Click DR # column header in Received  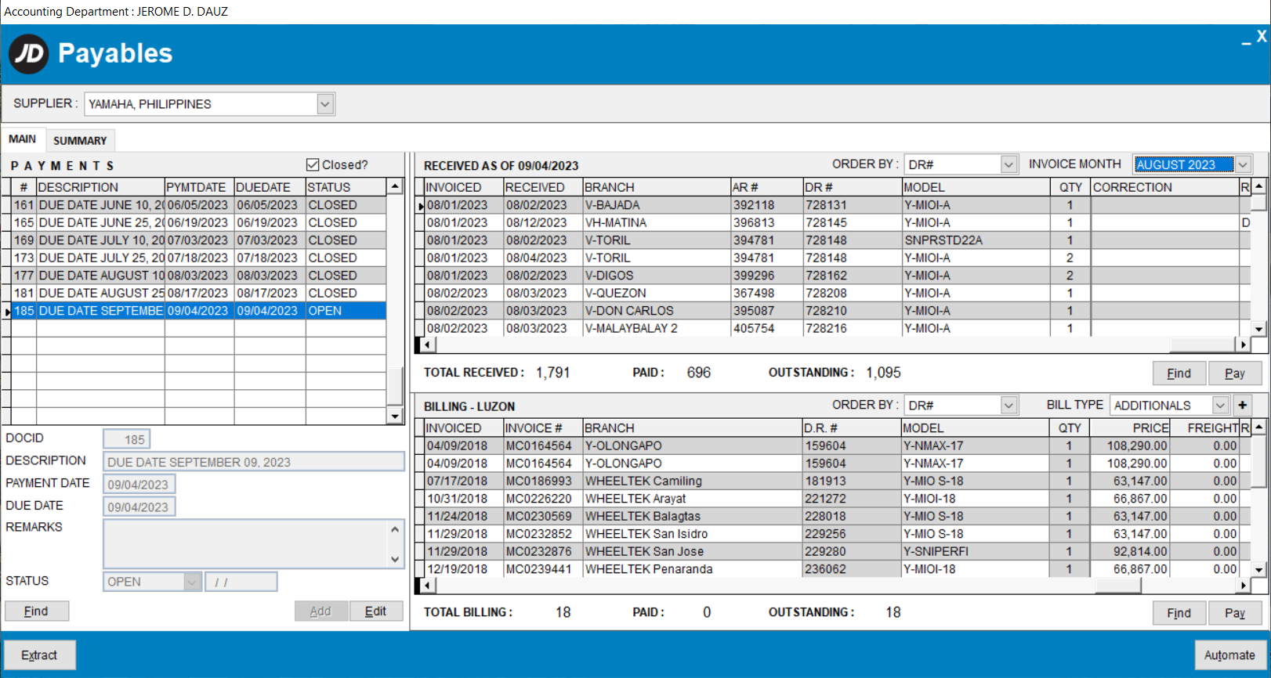[x=853, y=187]
